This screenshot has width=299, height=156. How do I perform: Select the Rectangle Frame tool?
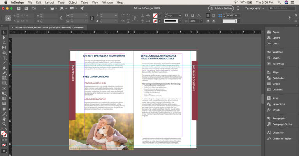4,78
